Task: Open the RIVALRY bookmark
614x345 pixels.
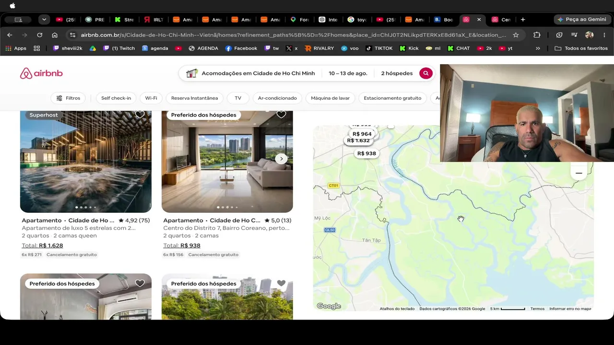Action: click(319, 48)
